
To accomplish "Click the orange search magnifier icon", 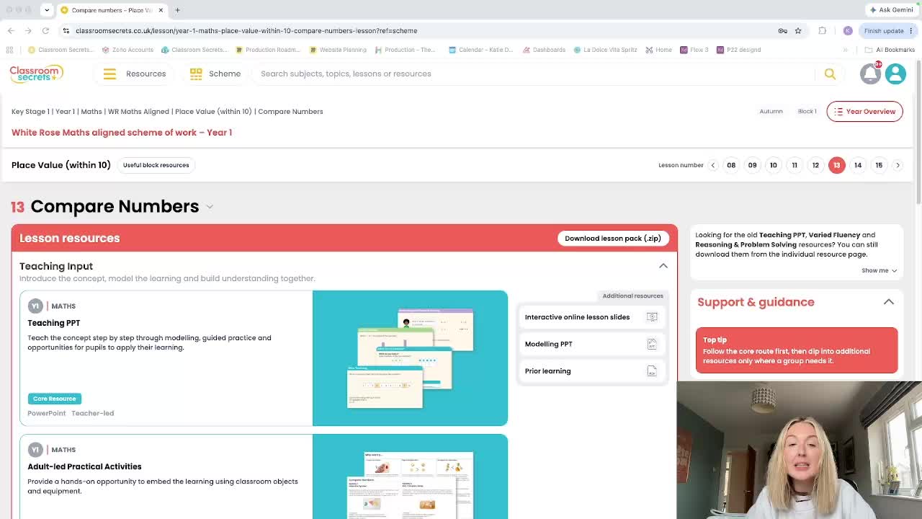I will tap(830, 74).
